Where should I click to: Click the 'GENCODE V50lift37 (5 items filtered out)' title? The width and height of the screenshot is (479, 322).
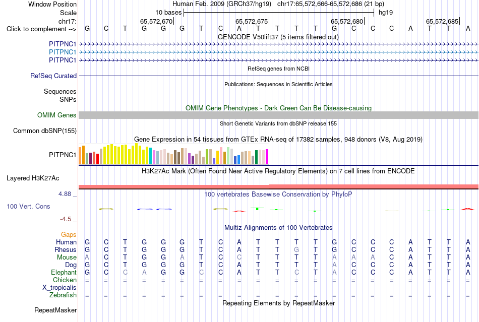(x=278, y=37)
